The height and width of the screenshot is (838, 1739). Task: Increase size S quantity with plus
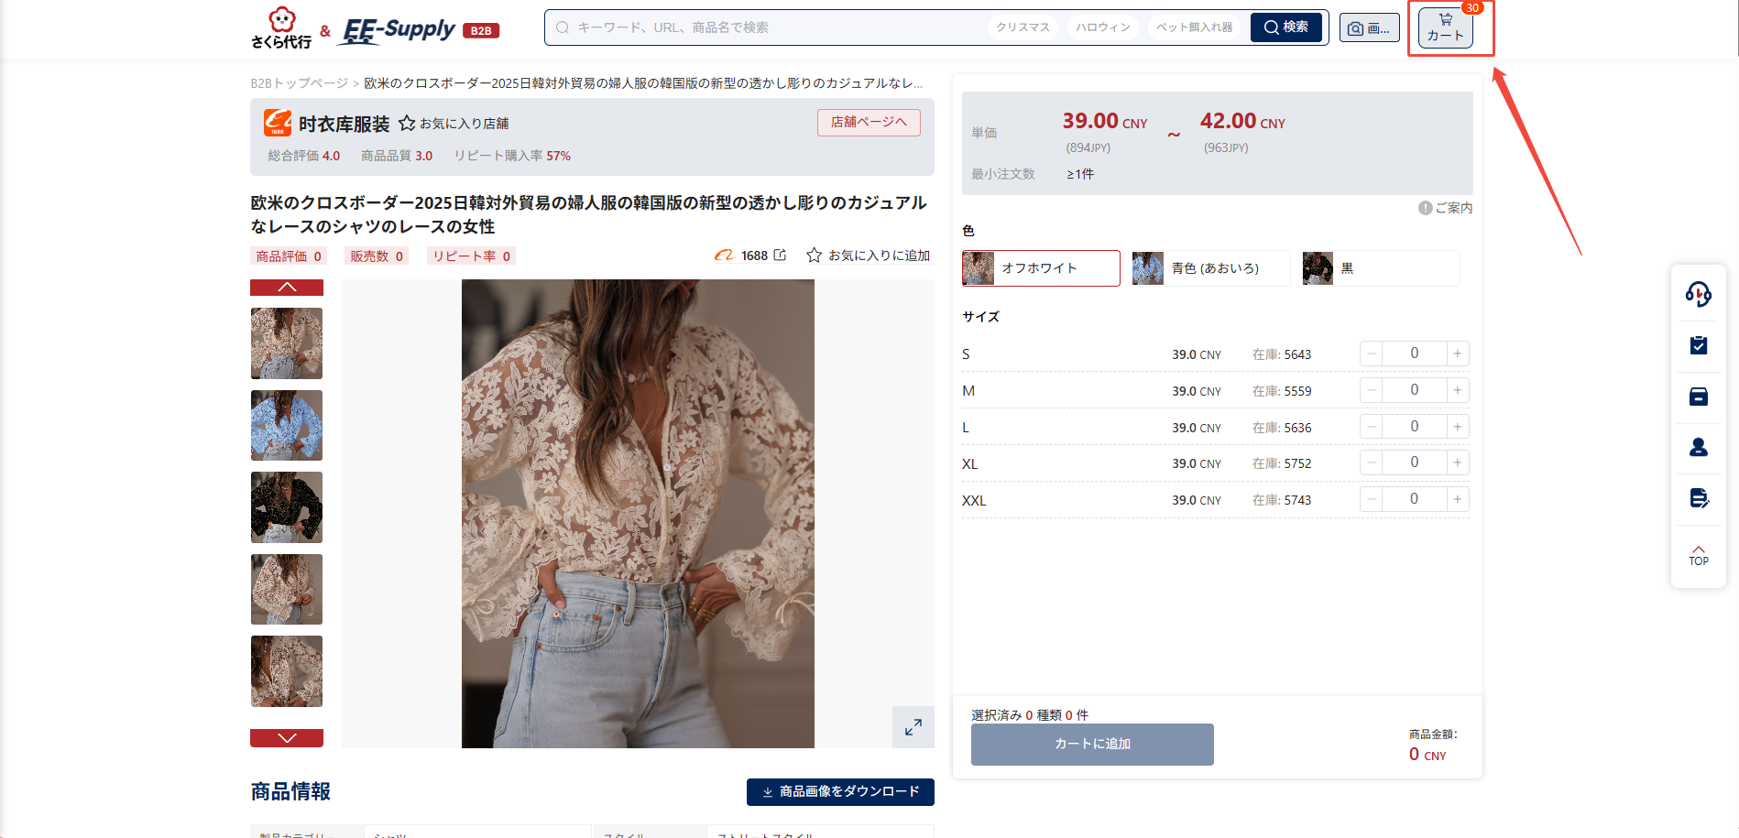pyautogui.click(x=1457, y=353)
